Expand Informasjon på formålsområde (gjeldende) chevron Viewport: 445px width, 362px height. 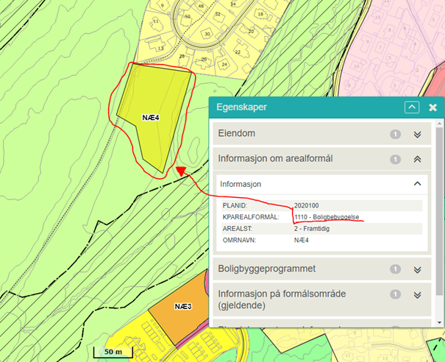click(417, 294)
